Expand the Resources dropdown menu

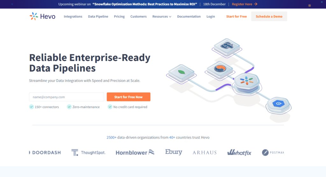[162, 17]
